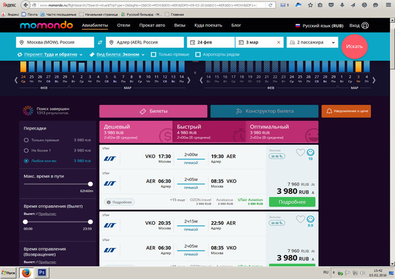
Task: Show later return dates in the calendar
Action: [374, 80]
